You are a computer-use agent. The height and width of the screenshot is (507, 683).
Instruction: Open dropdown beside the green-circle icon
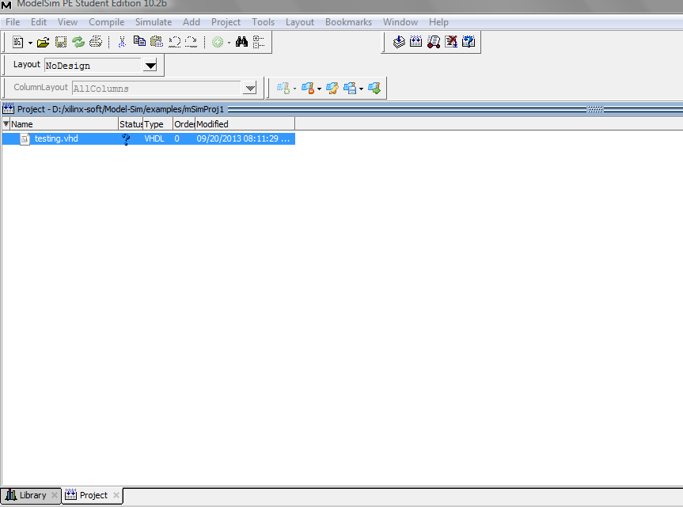295,89
